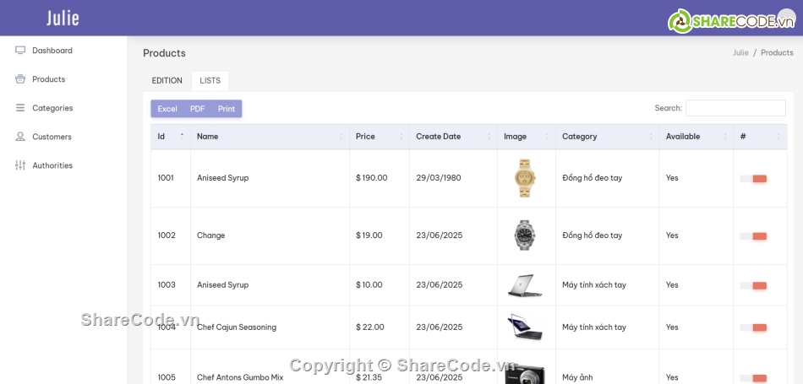Switch to the EDITION tab
Screen dimensions: 803x384
(x=167, y=81)
